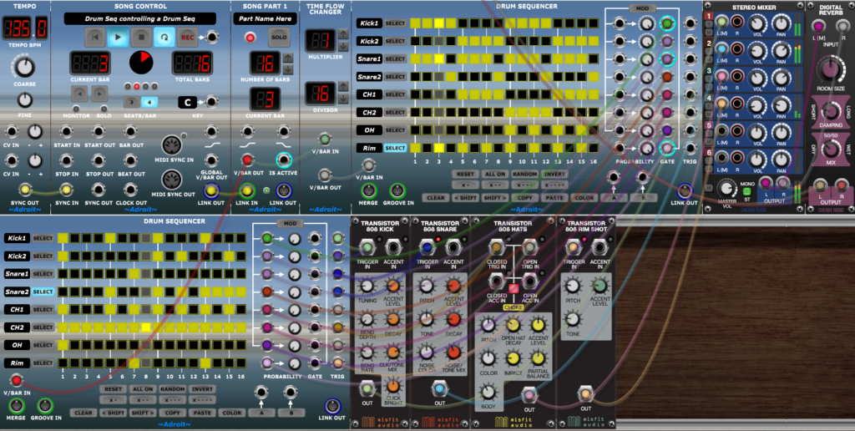The image size is (855, 431).
Task: Click the 808 Rim Shot OUT jack
Action: tap(585, 393)
